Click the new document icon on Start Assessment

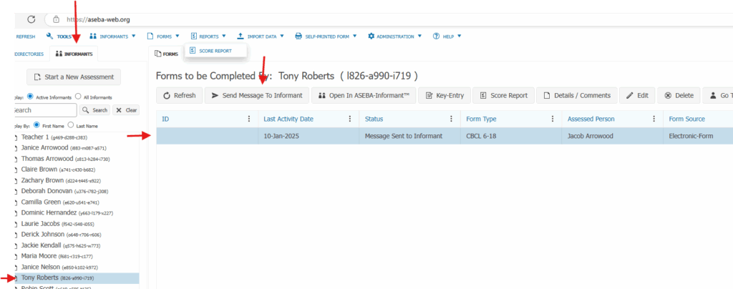coord(37,77)
